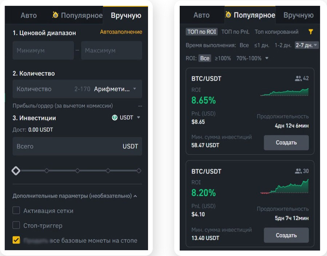Click the USDT coin icon in Инвестиции

(115, 118)
